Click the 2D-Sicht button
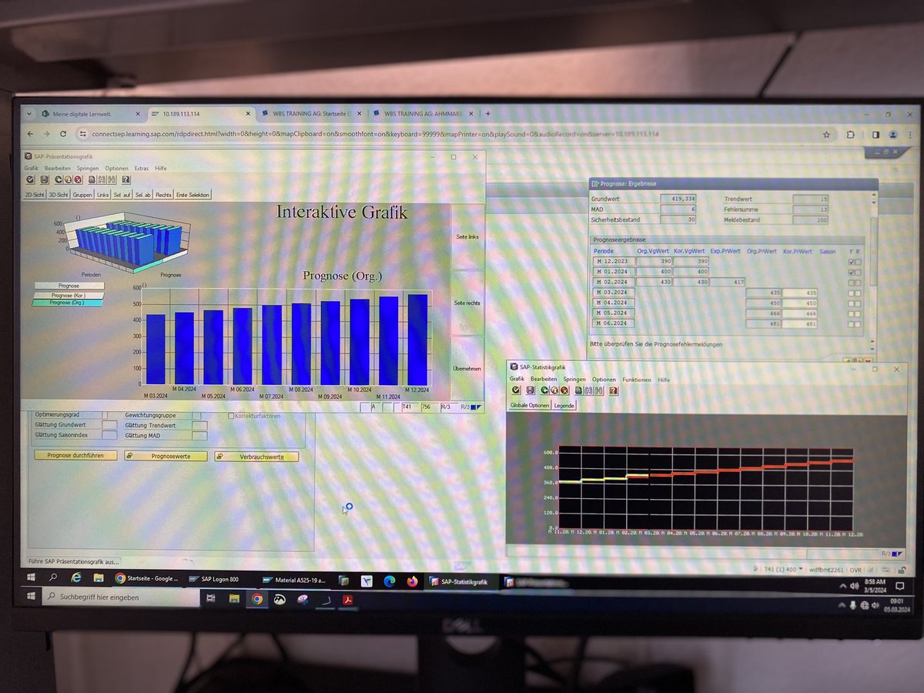The width and height of the screenshot is (924, 693). pyautogui.click(x=35, y=195)
